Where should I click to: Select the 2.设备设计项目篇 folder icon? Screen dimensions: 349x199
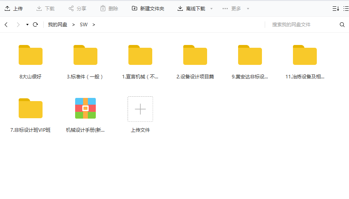pos(195,55)
